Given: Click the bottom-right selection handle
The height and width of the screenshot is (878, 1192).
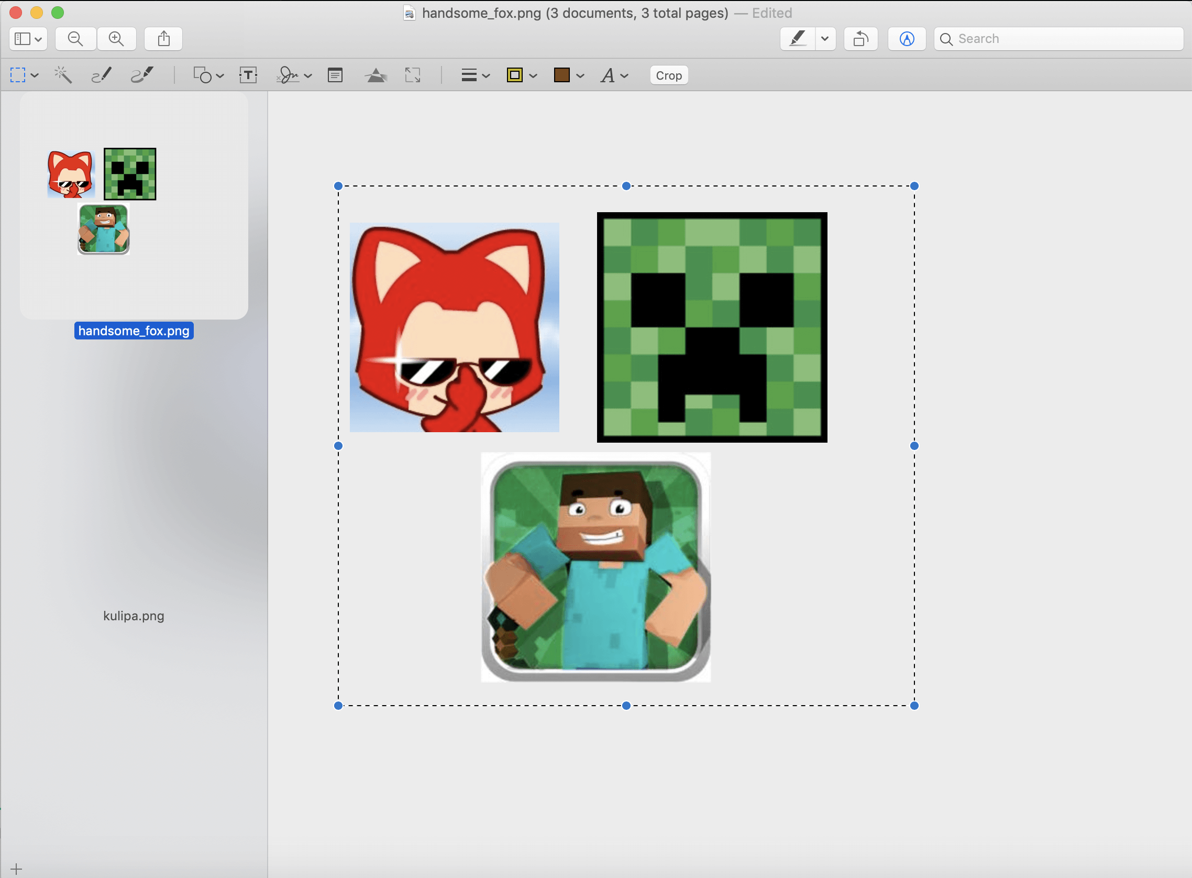Looking at the screenshot, I should (x=914, y=706).
